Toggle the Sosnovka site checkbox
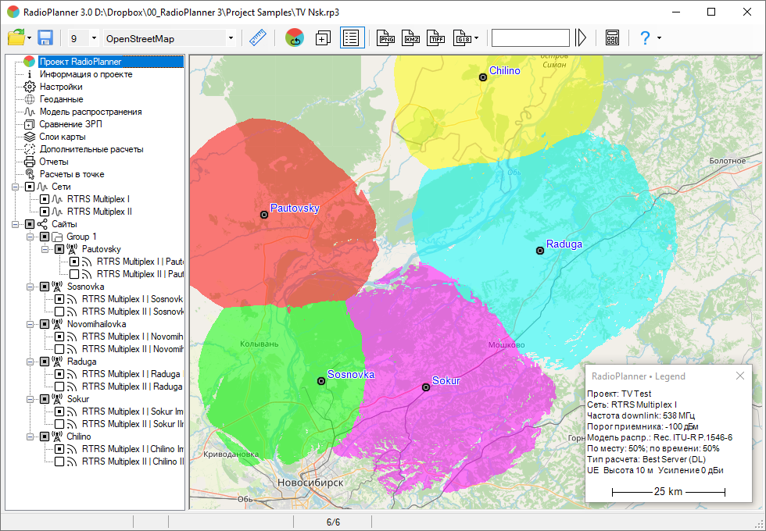Screen dimensions: 766x531 (x=45, y=287)
